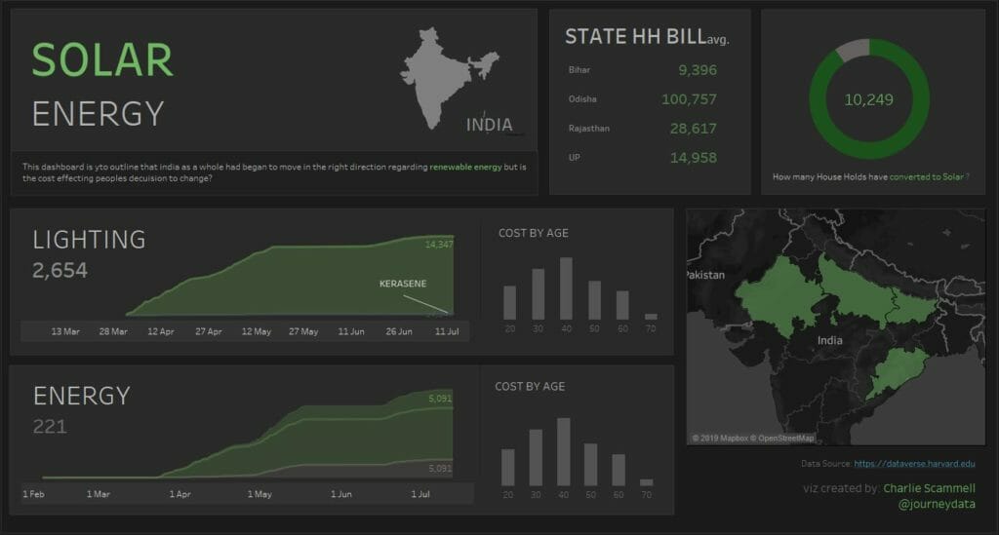Click the age 50 bar in Lighting cost chart
This screenshot has height=535, width=999.
pos(594,300)
